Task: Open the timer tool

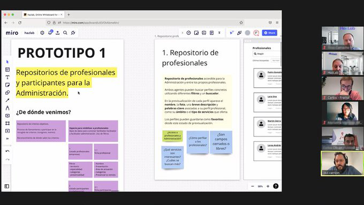Action: coord(188,33)
